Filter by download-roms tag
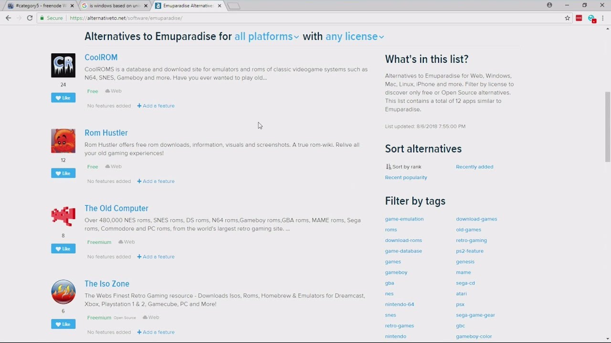The image size is (611, 343). coord(403,240)
